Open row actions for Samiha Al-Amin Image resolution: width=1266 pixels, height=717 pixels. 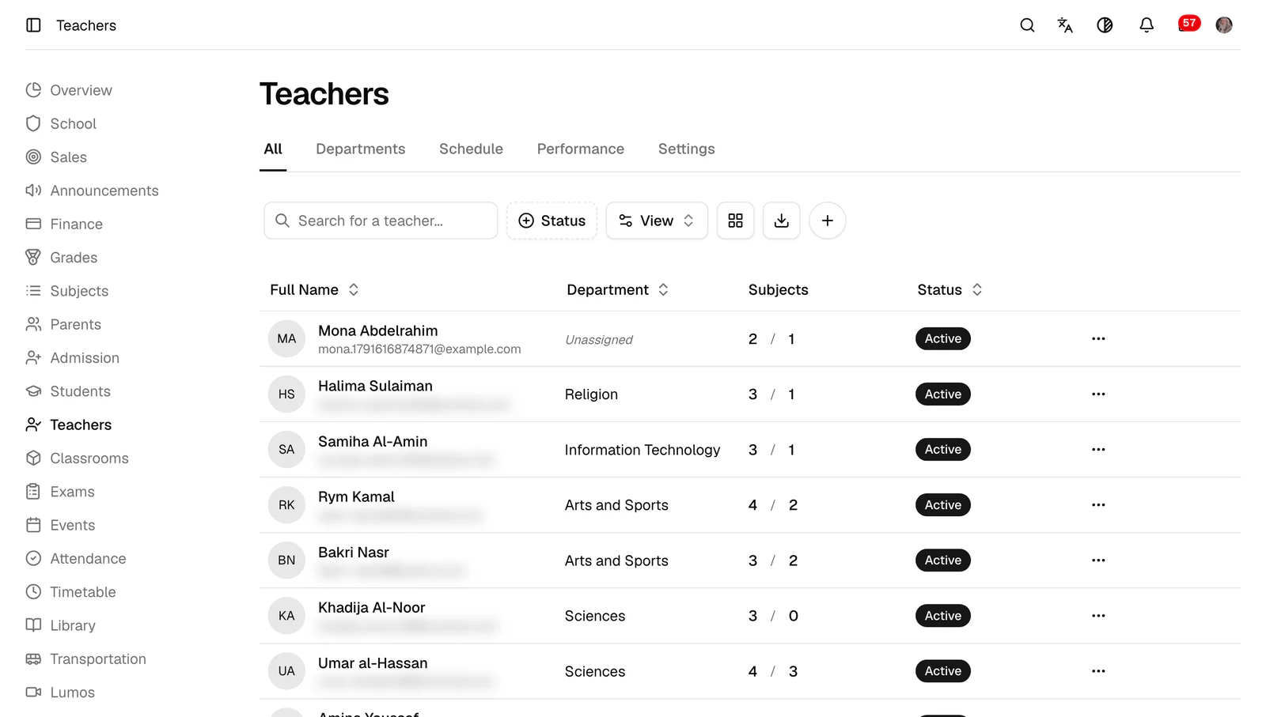pyautogui.click(x=1098, y=449)
